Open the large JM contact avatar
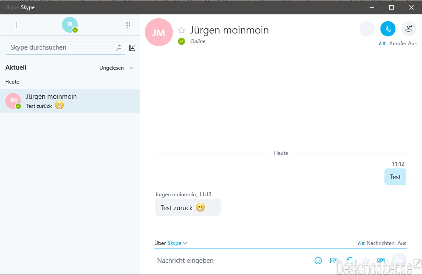Viewport: 422px width, 275px height. [x=159, y=32]
